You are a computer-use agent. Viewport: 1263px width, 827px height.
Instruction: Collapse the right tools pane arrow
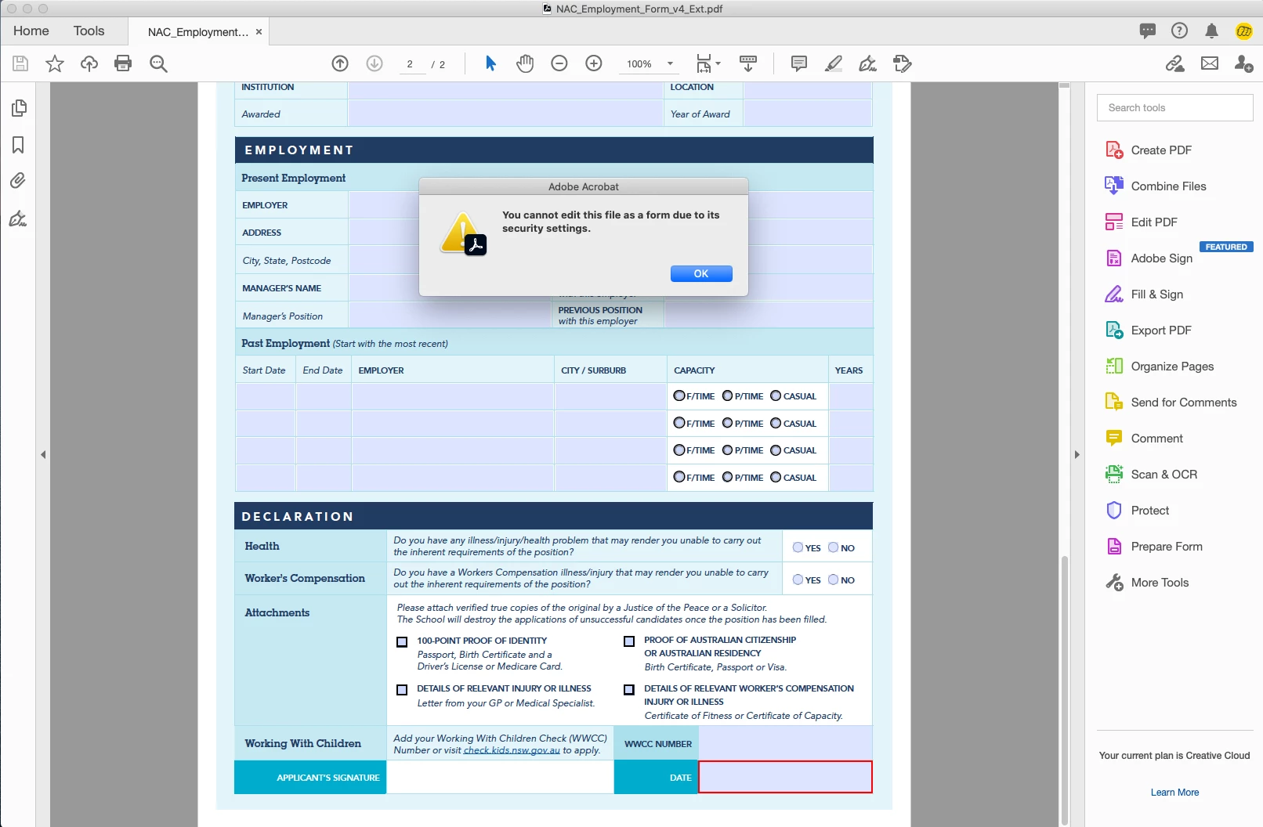tap(1077, 454)
